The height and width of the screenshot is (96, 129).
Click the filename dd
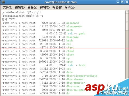coord(68,93)
